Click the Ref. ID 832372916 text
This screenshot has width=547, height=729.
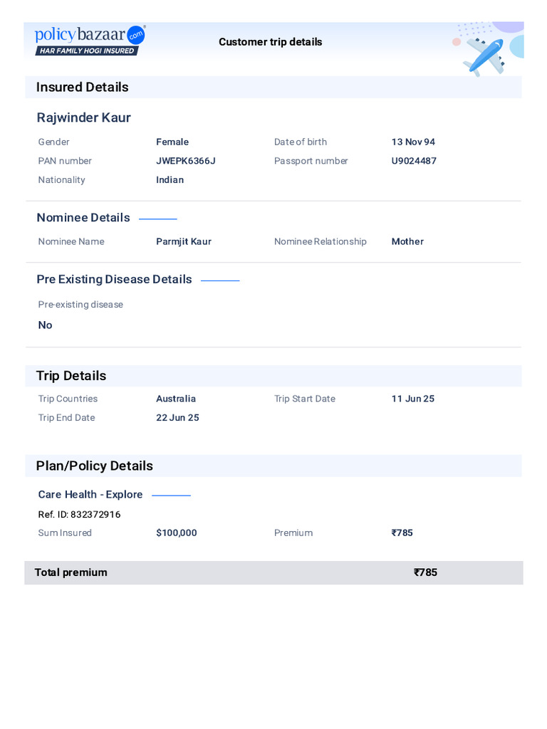(x=79, y=514)
